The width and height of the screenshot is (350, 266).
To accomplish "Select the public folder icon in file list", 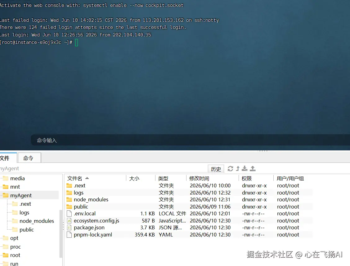I will click(69, 207).
